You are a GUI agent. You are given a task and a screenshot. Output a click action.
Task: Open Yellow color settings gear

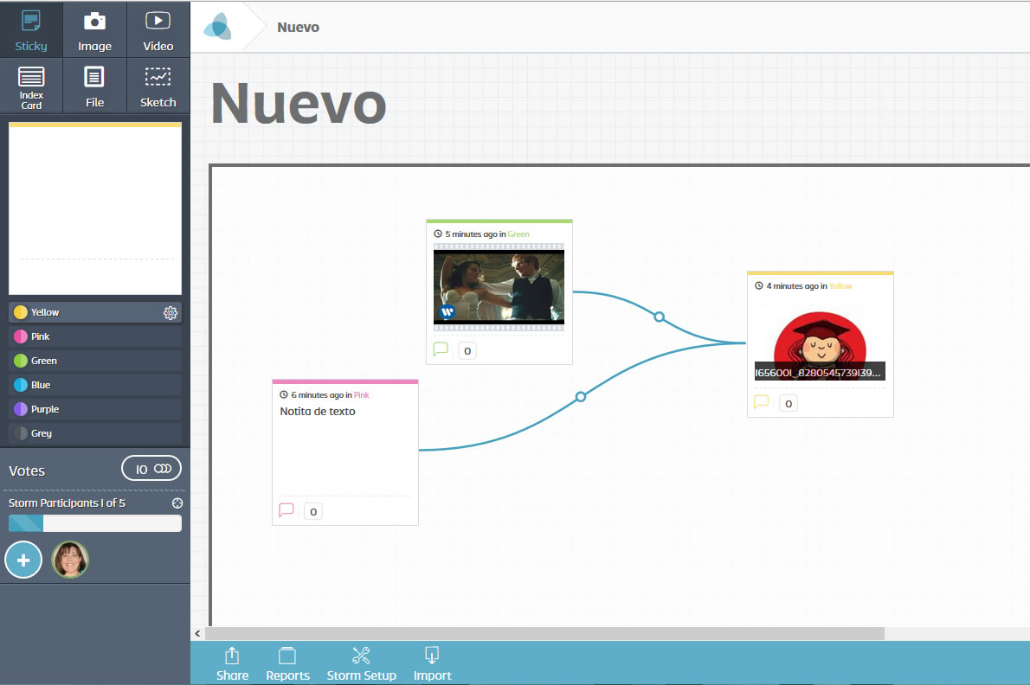[x=171, y=313]
